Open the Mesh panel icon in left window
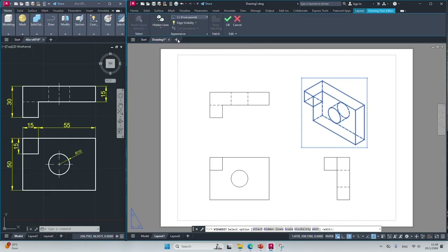Screen dimensions: 448x252 tap(22, 21)
